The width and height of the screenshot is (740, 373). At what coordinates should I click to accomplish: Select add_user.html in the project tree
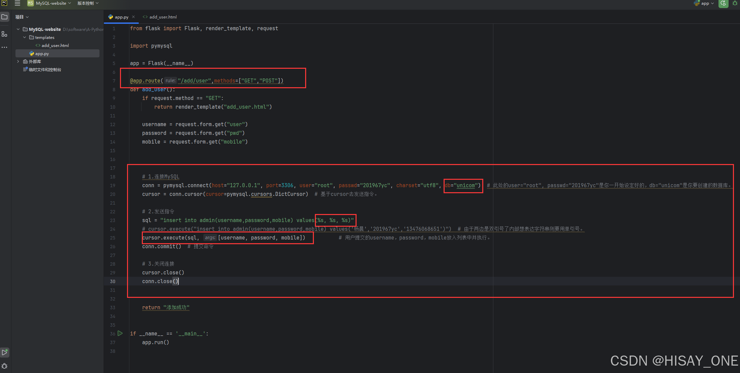click(55, 45)
